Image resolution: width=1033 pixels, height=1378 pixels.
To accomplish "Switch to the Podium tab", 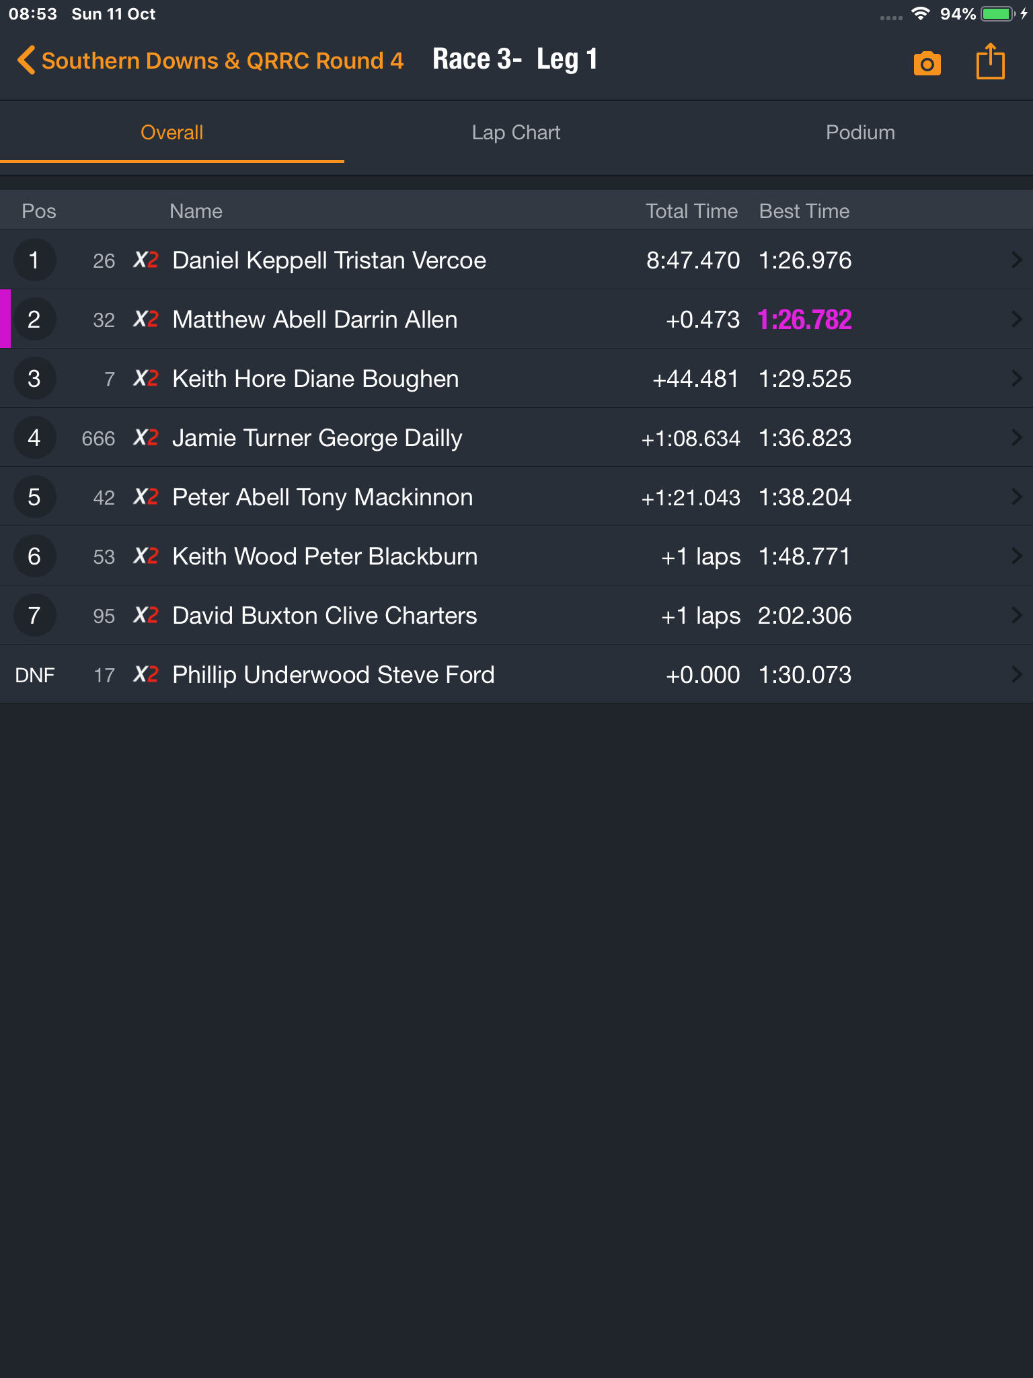I will pos(860,133).
